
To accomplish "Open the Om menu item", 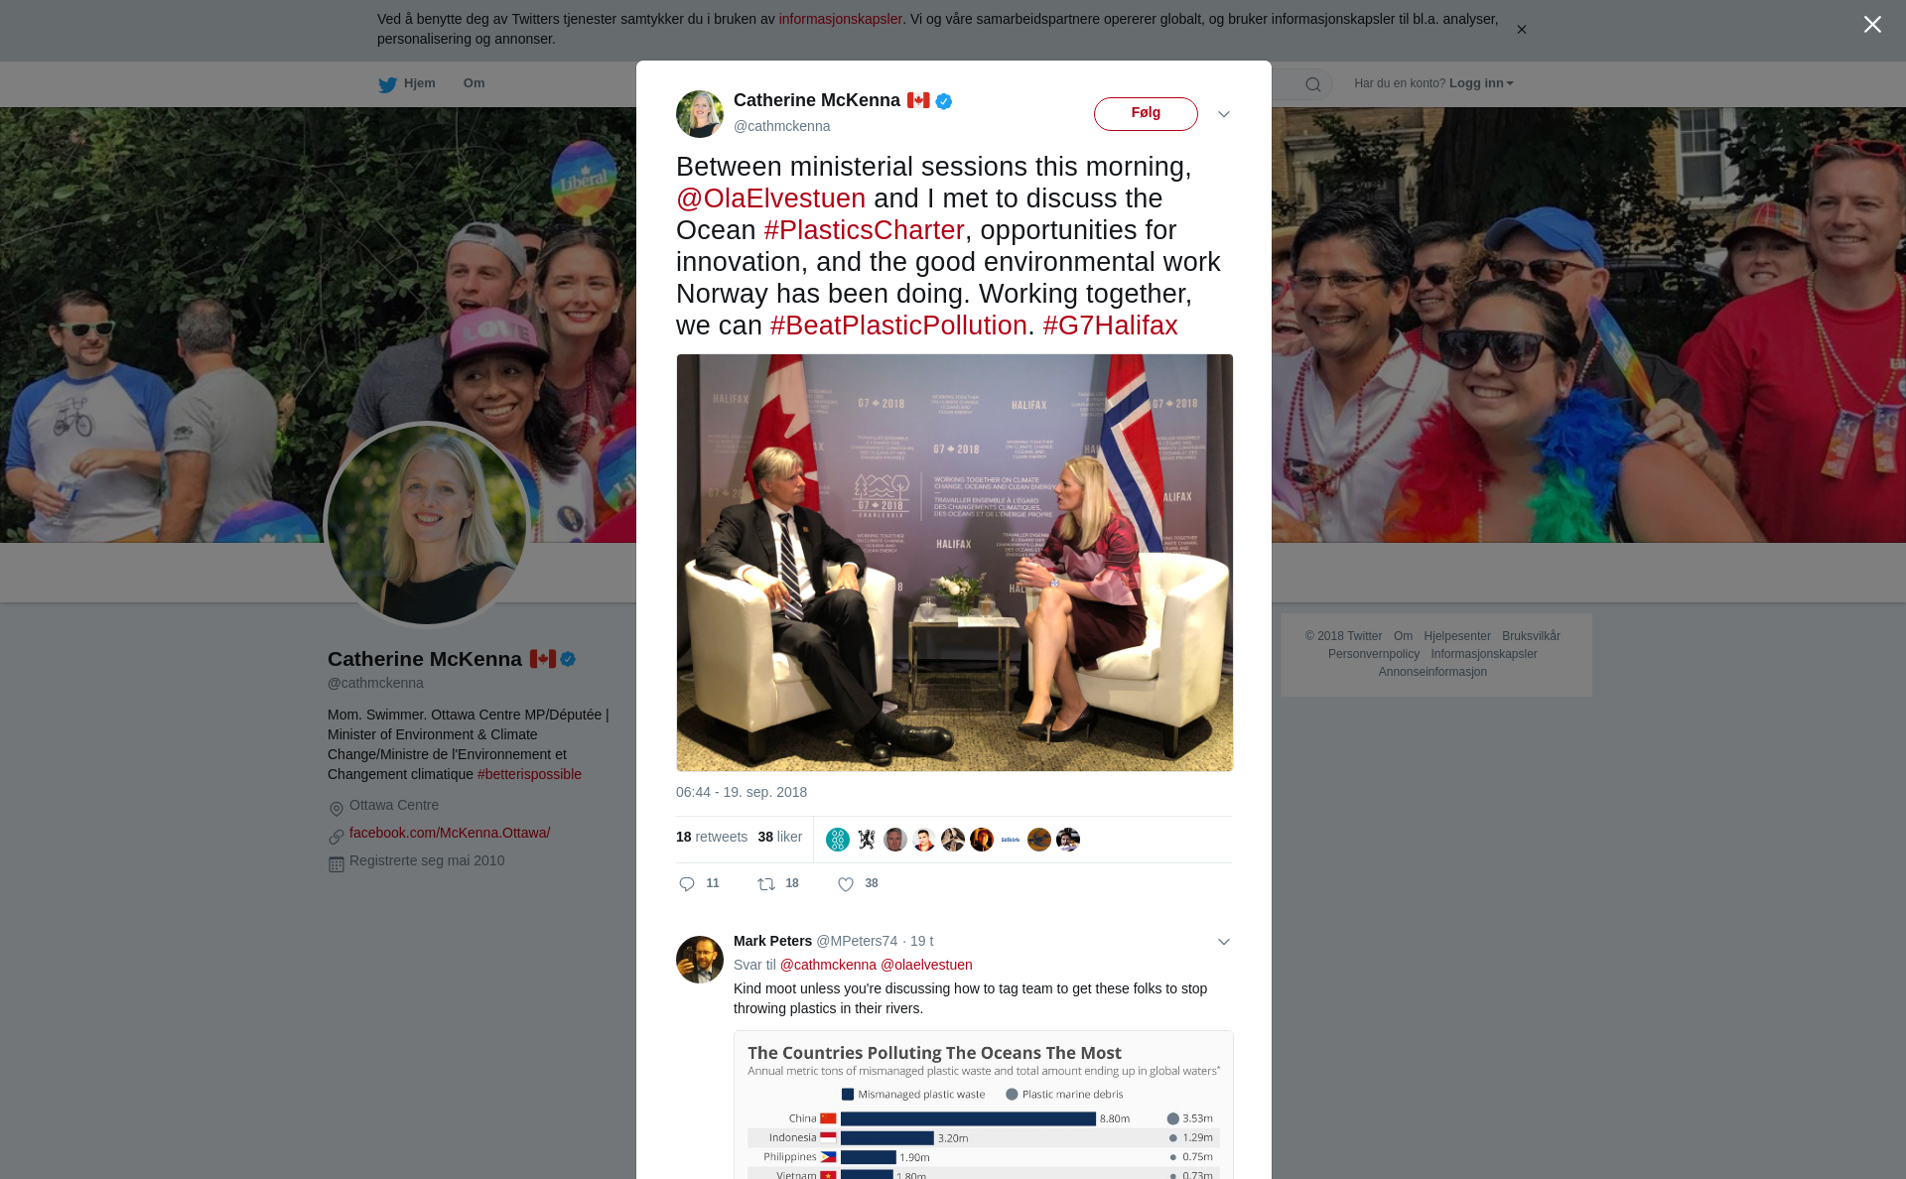I will click(x=474, y=83).
